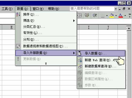The image size is (132, 98).
Task: Click the borders toolbar button
Action: [103, 15]
